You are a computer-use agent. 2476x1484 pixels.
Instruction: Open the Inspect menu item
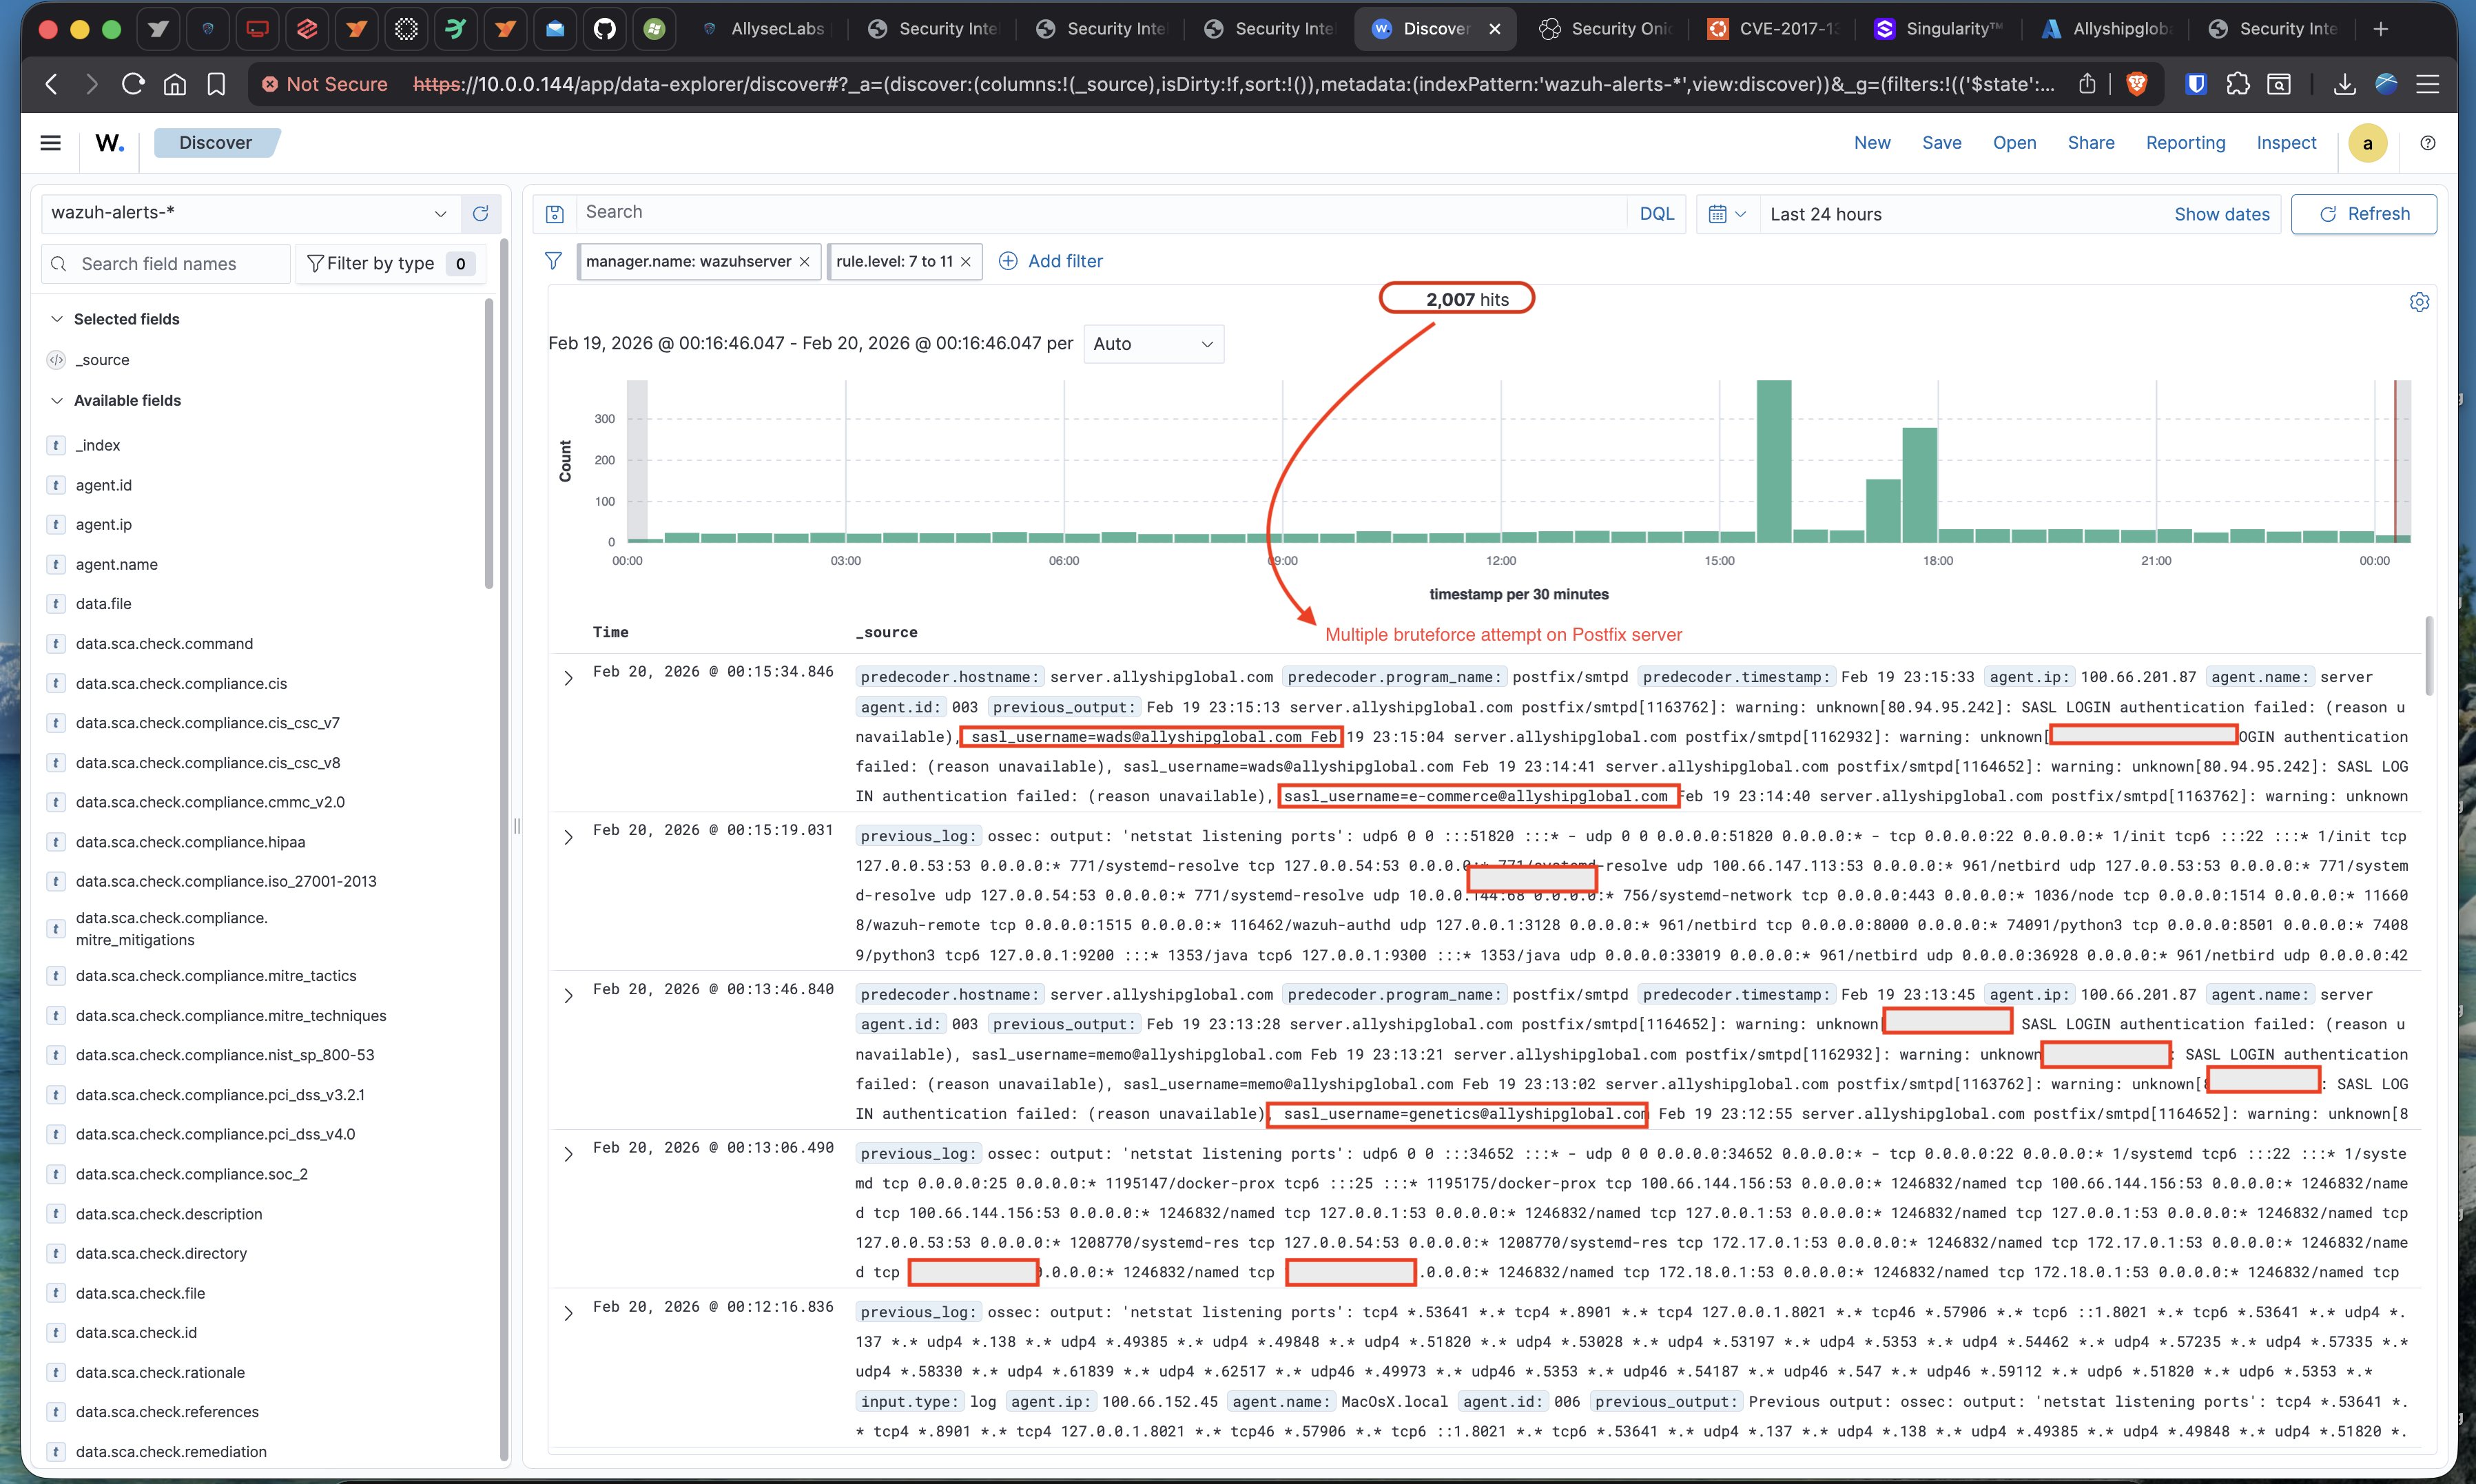2286,143
